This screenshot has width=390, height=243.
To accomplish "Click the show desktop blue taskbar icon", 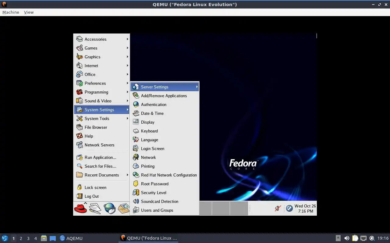I will [53, 238].
